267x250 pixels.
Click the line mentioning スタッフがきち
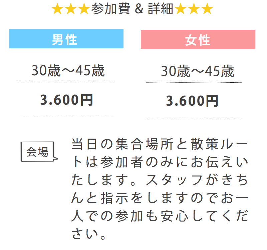click(x=160, y=180)
